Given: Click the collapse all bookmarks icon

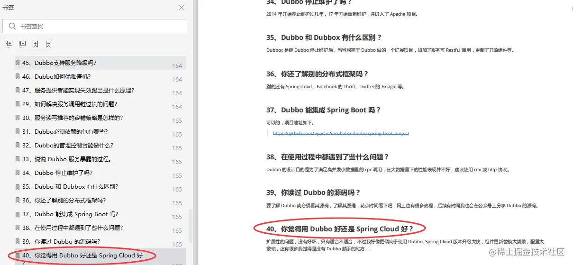Looking at the screenshot, I should tap(22, 44).
